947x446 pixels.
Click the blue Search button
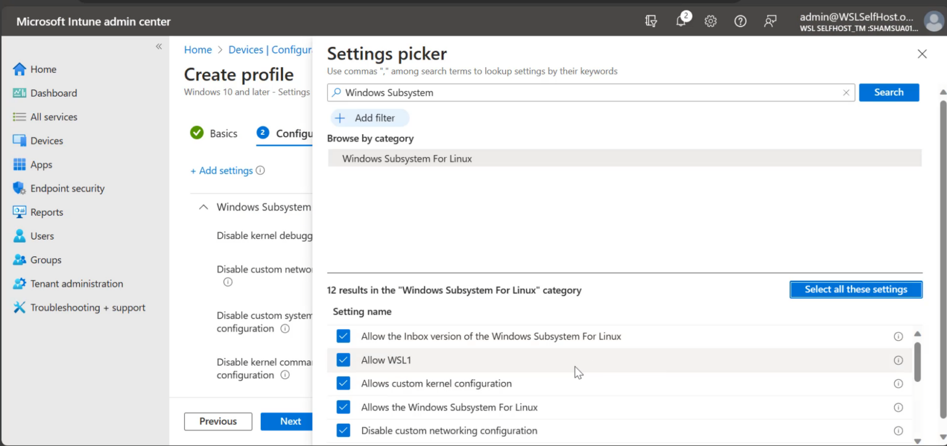point(888,92)
